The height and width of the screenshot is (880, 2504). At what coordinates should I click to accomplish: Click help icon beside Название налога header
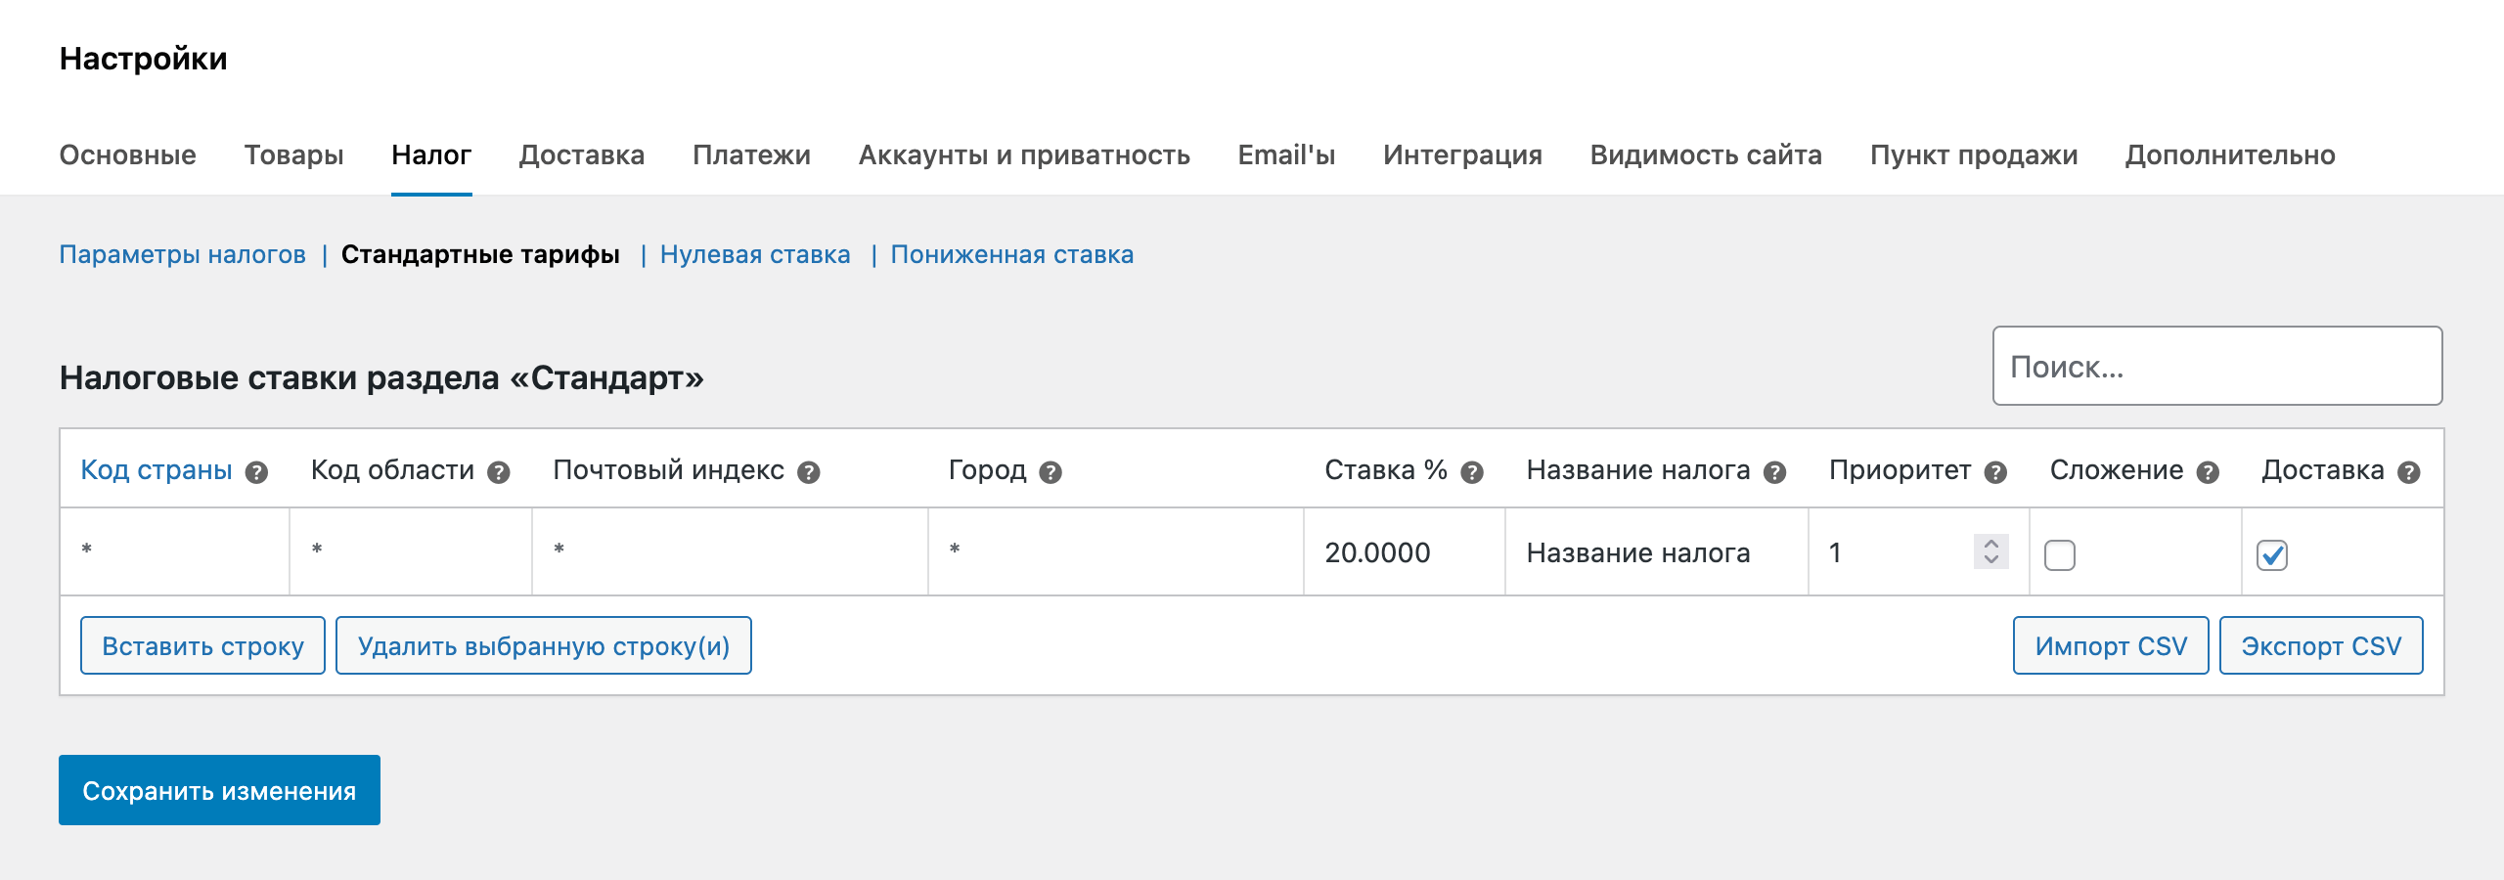[x=1775, y=473]
